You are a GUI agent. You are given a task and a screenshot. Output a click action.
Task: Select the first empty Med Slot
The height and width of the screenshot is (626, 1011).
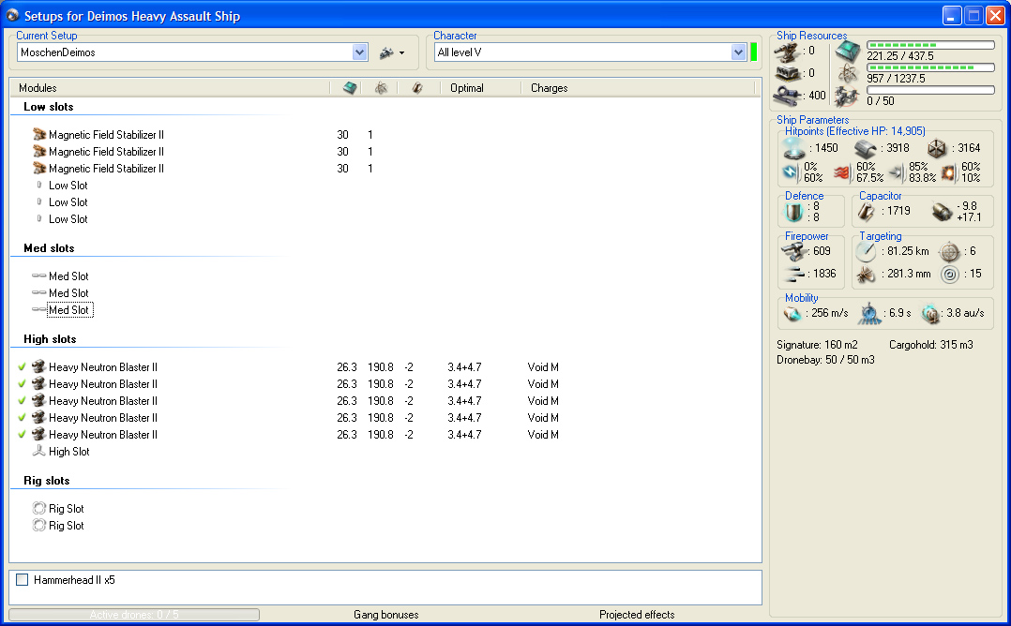tap(69, 276)
